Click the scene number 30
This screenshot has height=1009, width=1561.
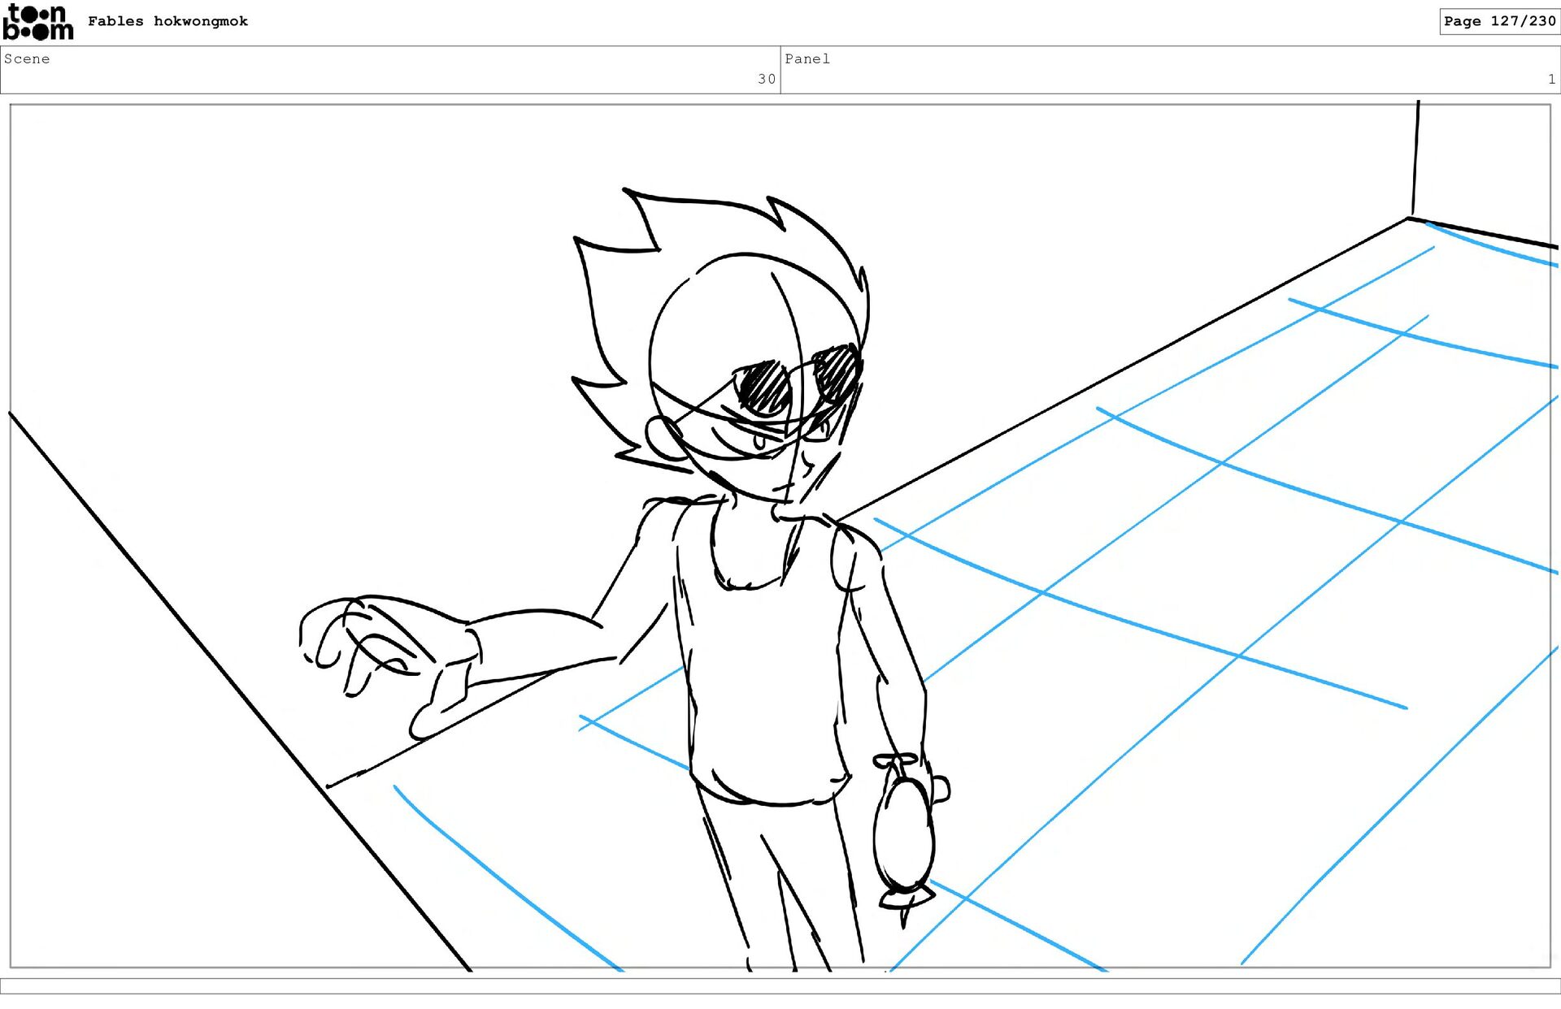766,79
